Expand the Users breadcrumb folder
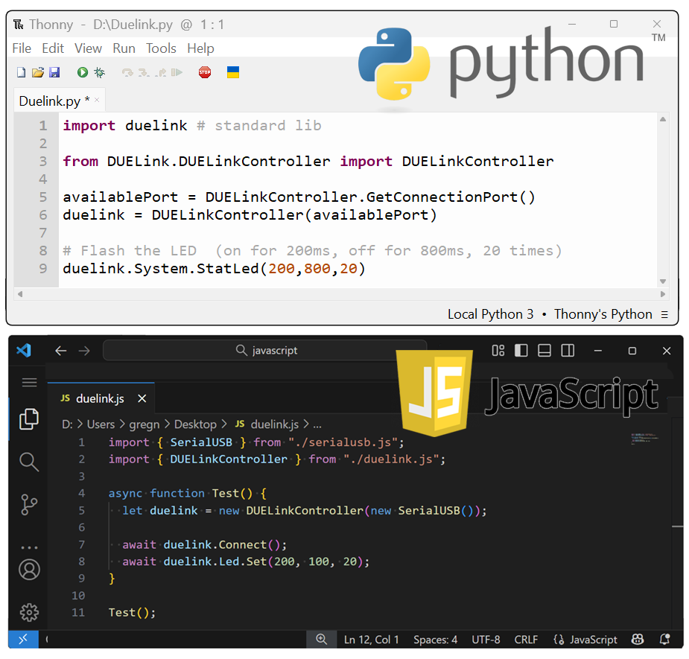This screenshot has height=659, width=689. pos(101,424)
